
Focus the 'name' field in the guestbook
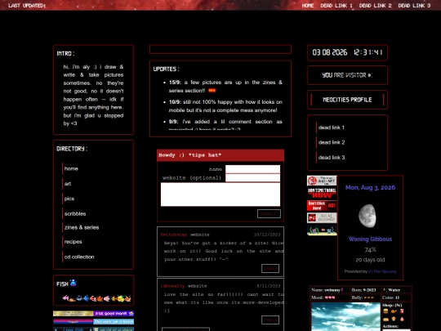tap(252, 169)
